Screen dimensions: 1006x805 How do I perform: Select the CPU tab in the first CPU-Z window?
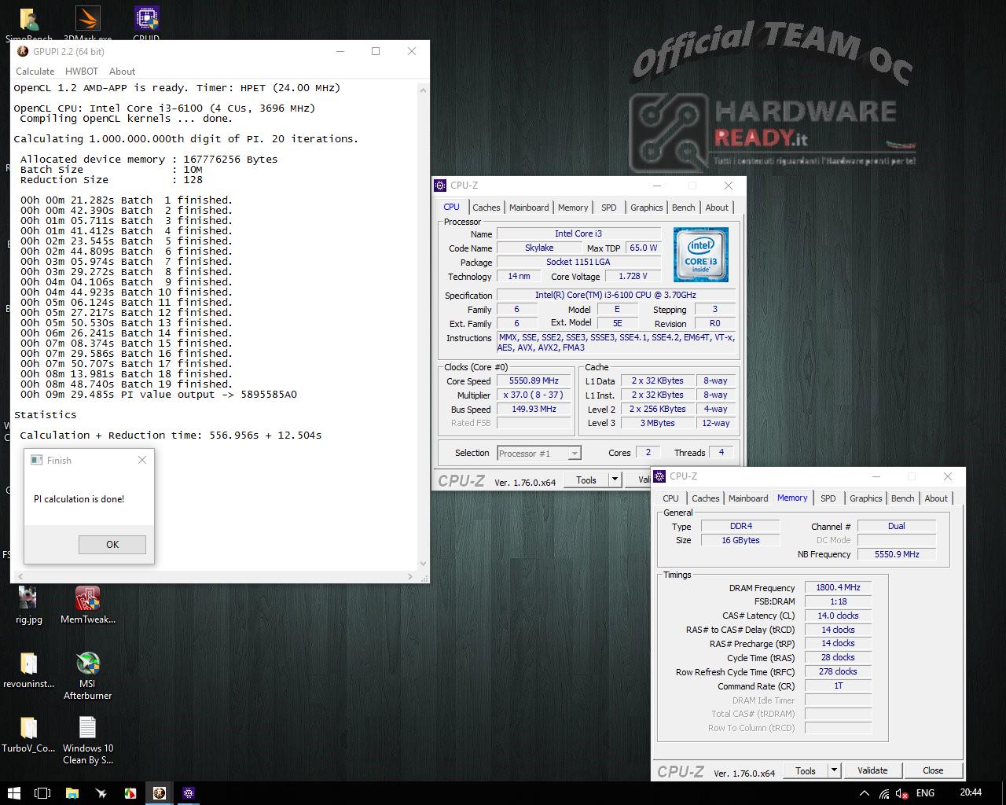pyautogui.click(x=451, y=208)
